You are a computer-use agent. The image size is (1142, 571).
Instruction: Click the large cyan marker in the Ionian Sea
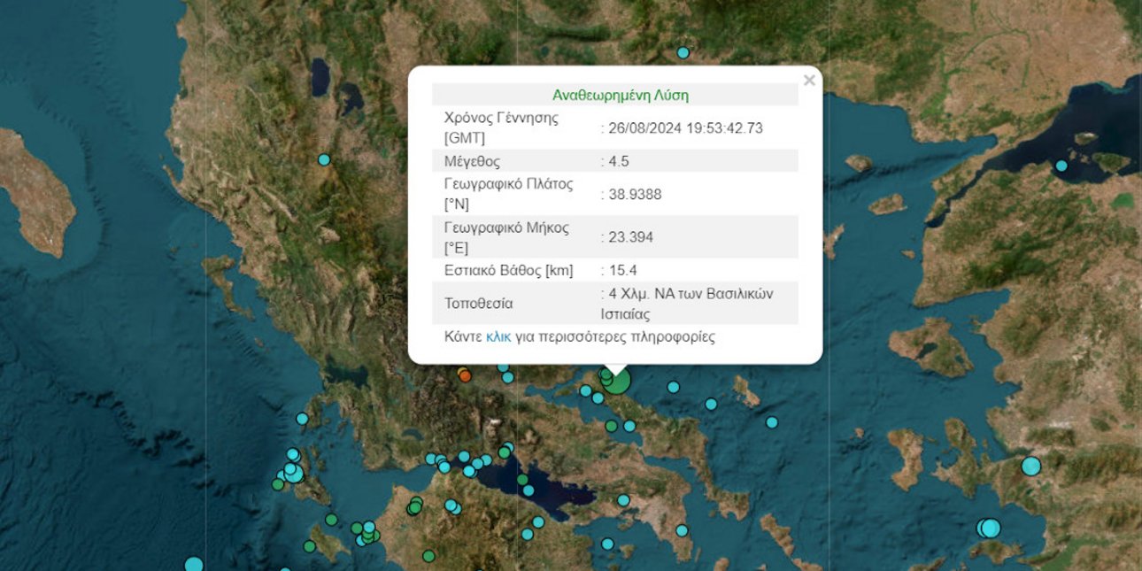pos(194,565)
